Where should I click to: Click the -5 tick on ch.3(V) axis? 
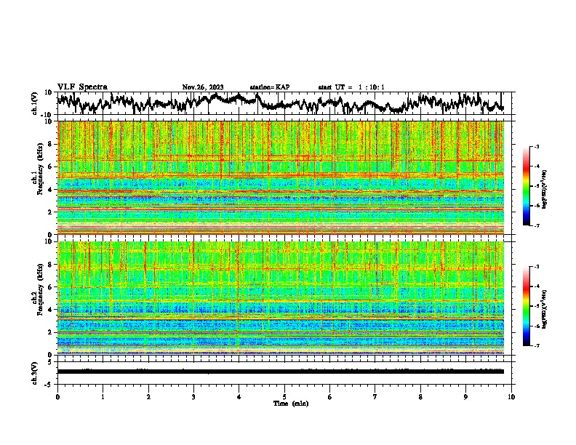(49, 385)
